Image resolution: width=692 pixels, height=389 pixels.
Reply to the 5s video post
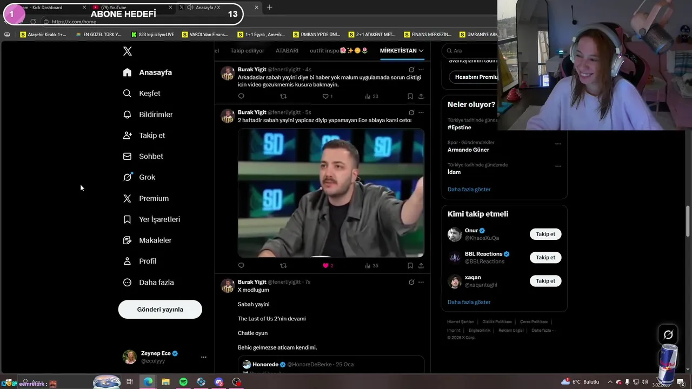point(241,265)
